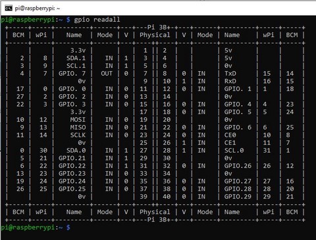Click physical pin number 32

click(x=167, y=166)
